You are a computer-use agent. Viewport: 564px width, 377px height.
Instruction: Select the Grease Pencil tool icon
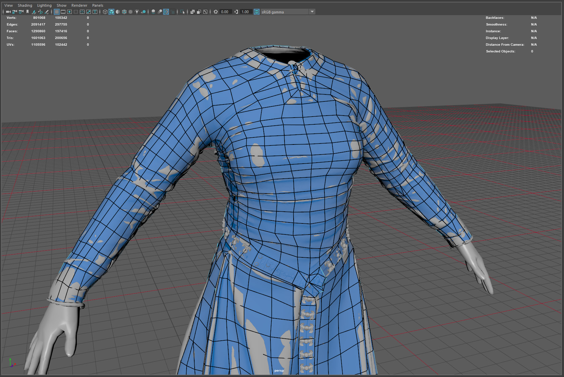(x=47, y=12)
